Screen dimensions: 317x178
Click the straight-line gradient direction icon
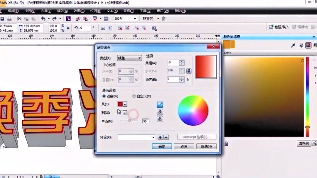click(x=159, y=104)
